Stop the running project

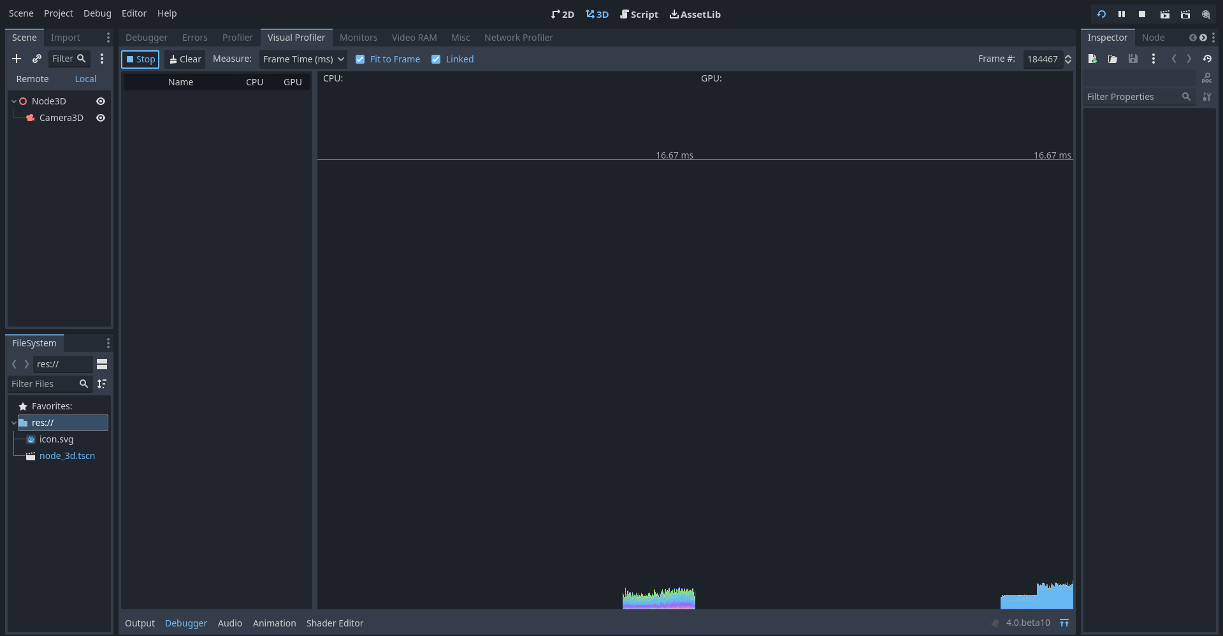point(1141,14)
